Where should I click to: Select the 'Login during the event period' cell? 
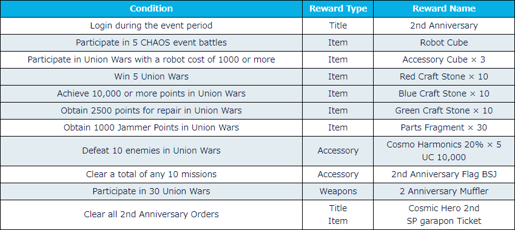[x=151, y=25]
